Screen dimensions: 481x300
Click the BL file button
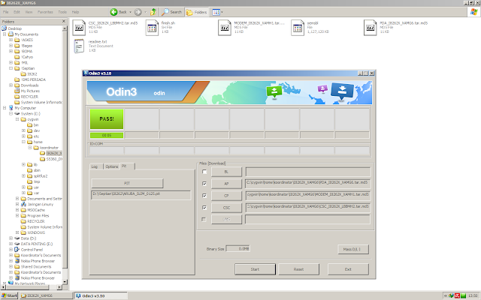pos(226,172)
